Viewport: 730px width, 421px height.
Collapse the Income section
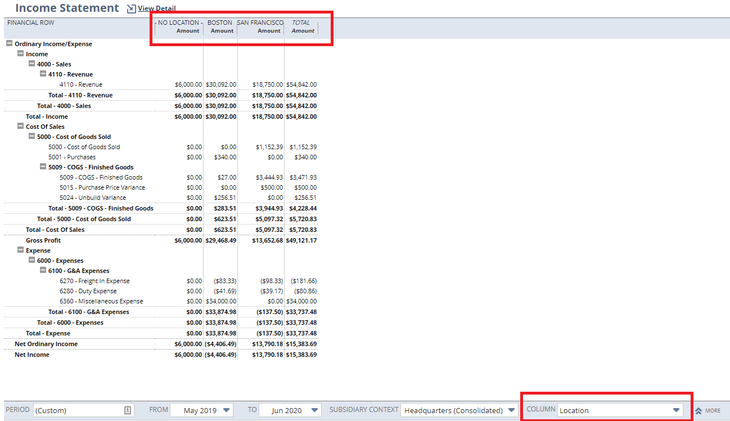click(20, 53)
